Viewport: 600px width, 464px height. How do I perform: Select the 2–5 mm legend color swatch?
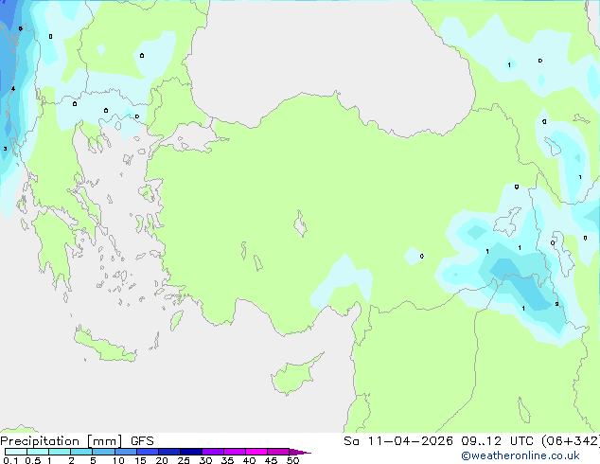81,452
